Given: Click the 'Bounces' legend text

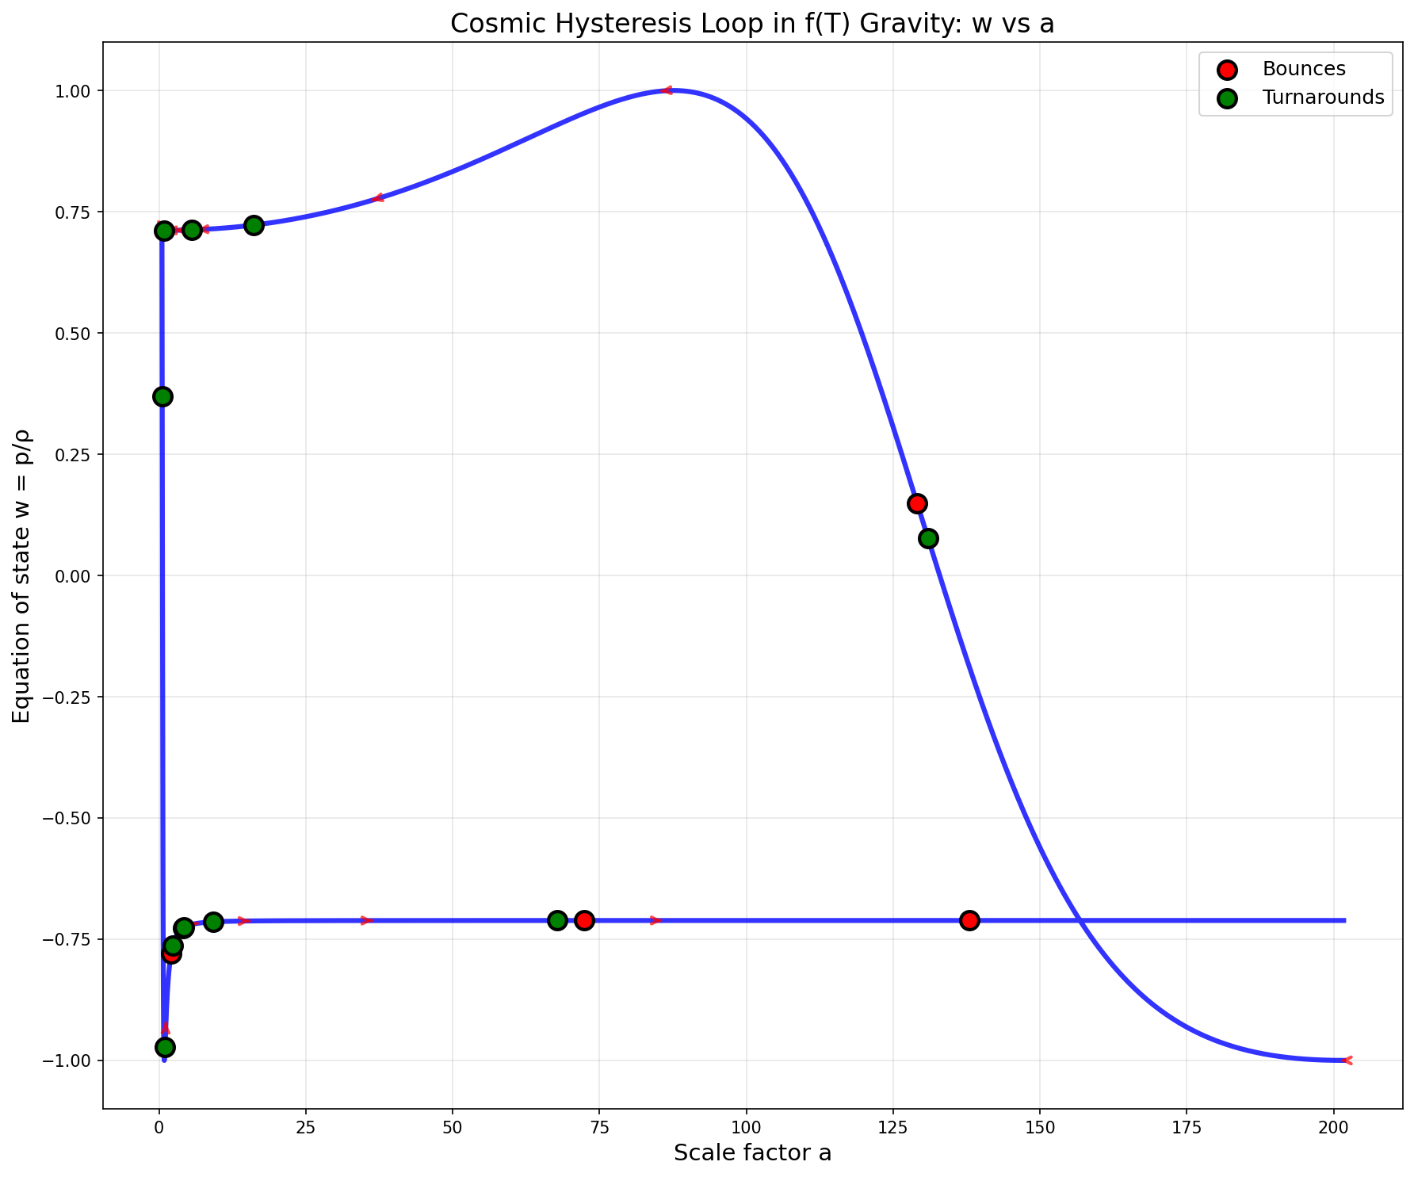Looking at the screenshot, I should click(x=1304, y=69).
